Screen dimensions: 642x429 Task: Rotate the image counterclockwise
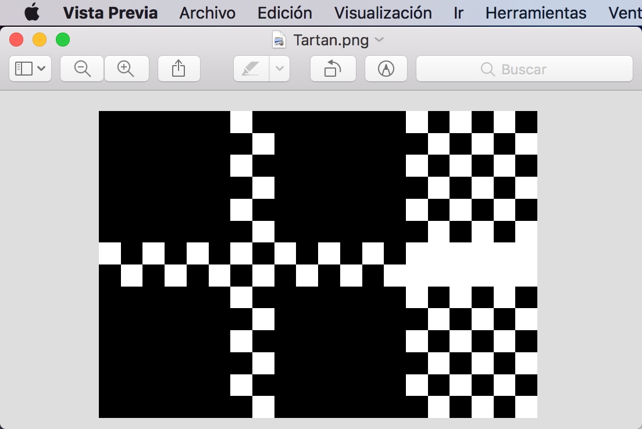point(333,68)
